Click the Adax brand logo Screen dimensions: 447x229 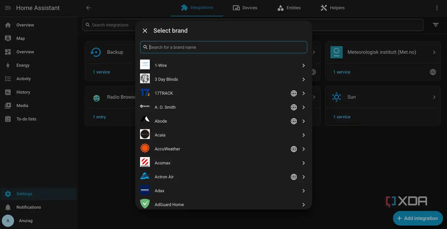[145, 190]
